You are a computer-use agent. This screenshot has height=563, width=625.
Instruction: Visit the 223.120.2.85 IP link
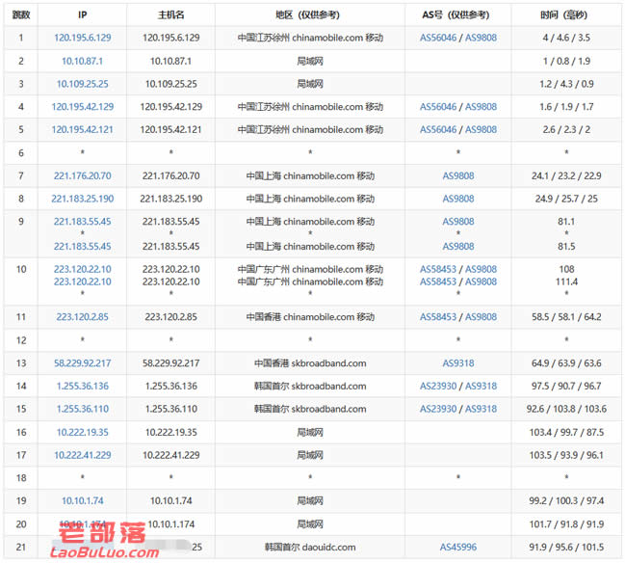(83, 317)
